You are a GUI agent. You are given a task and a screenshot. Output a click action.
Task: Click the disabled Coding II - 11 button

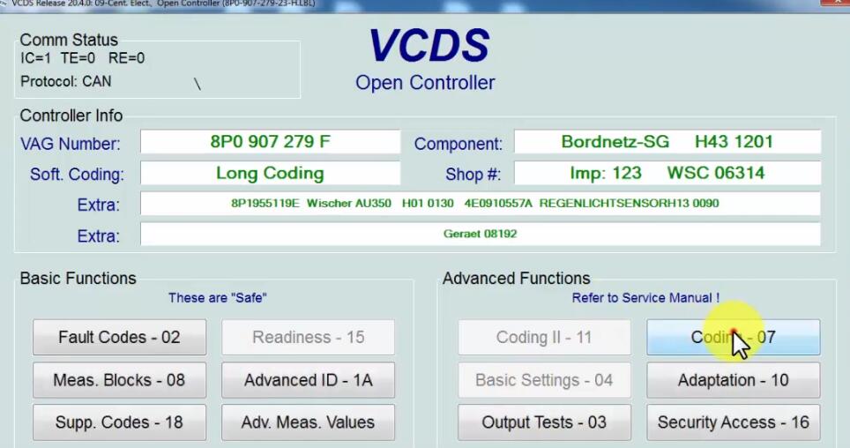pos(544,338)
